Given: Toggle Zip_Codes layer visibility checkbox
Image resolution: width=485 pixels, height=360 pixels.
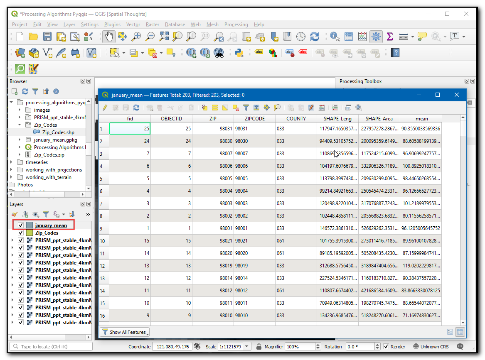Looking at the screenshot, I should pos(21,233).
